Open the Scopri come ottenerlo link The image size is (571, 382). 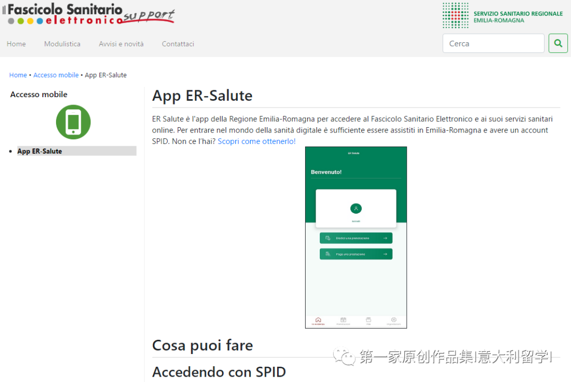click(257, 141)
